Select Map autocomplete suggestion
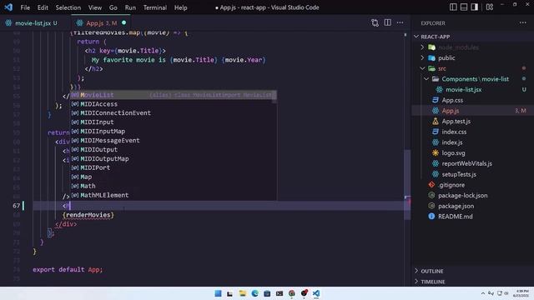The image size is (534, 300). coord(174,177)
